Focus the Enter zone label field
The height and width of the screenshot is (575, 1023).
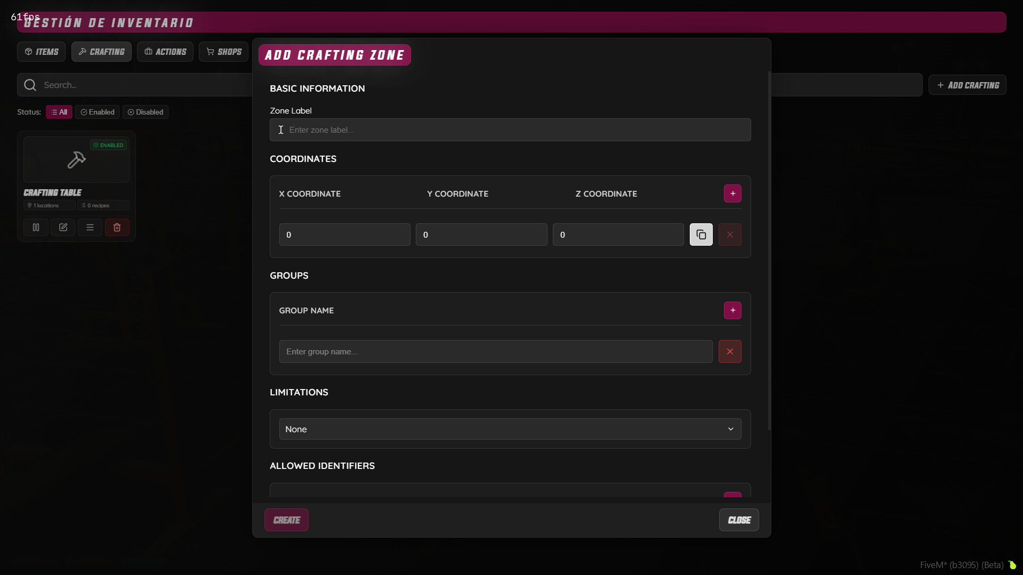point(510,129)
